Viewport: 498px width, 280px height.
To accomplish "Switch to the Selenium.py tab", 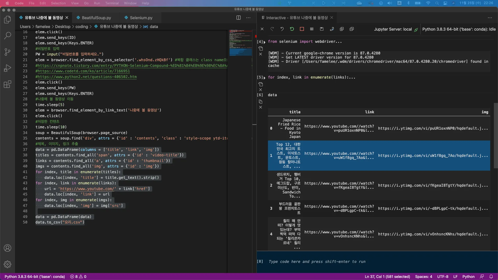I will (x=141, y=18).
